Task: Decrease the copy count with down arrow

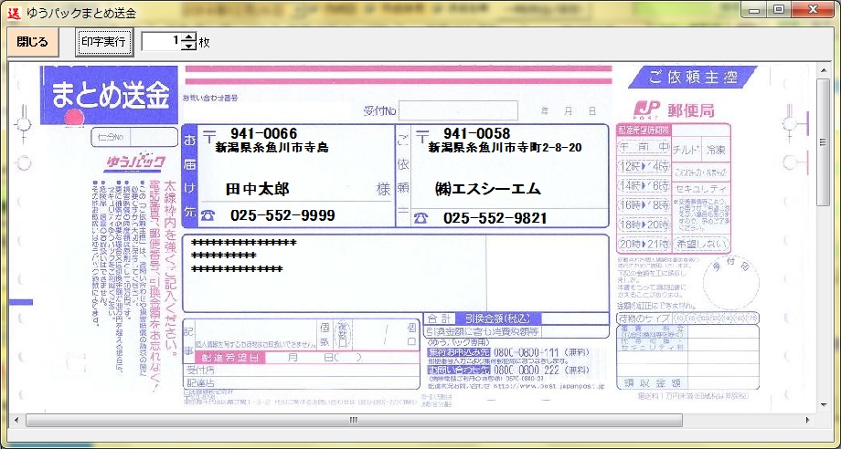Action: coord(189,47)
